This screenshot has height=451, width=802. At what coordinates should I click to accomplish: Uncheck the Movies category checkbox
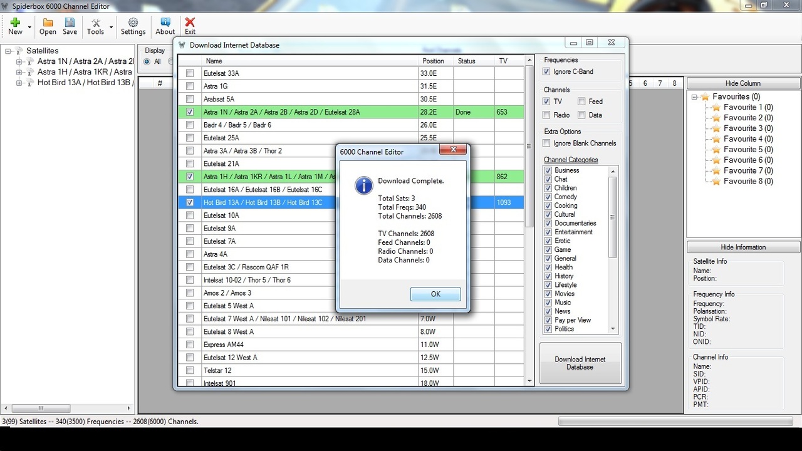[x=548, y=293]
